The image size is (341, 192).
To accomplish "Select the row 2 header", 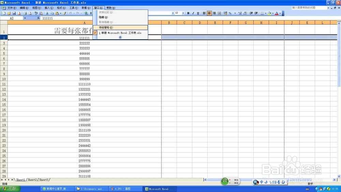I will point(4,38).
